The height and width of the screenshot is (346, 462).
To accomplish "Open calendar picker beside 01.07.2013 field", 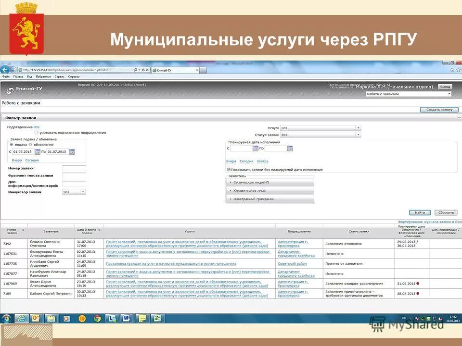I will [x=38, y=151].
